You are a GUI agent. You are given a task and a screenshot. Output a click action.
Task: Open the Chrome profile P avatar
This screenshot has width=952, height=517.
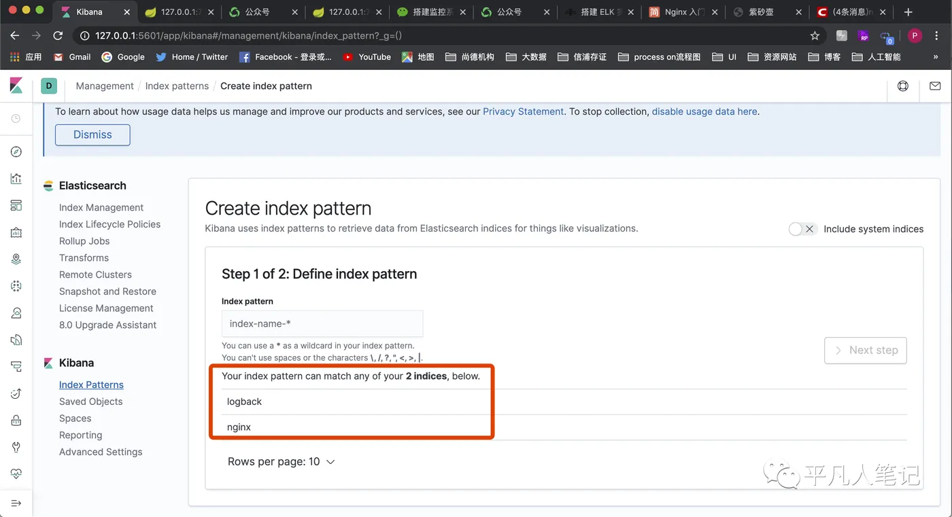point(915,36)
